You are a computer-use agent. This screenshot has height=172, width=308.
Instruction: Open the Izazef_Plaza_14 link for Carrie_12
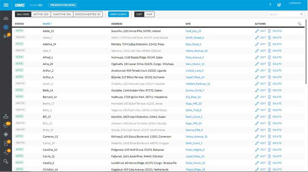pyautogui.click(x=195, y=156)
